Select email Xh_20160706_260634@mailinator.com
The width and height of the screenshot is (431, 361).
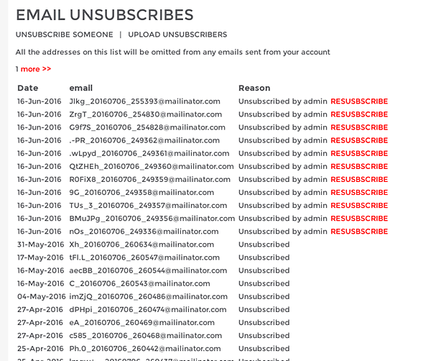(x=142, y=245)
